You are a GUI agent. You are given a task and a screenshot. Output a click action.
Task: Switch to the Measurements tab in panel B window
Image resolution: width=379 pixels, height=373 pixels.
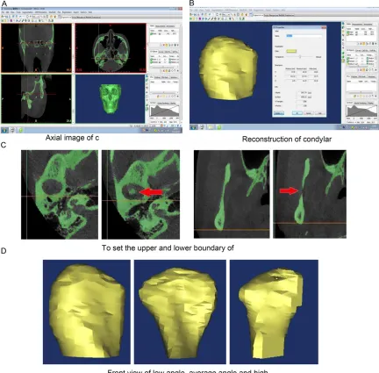[357, 25]
